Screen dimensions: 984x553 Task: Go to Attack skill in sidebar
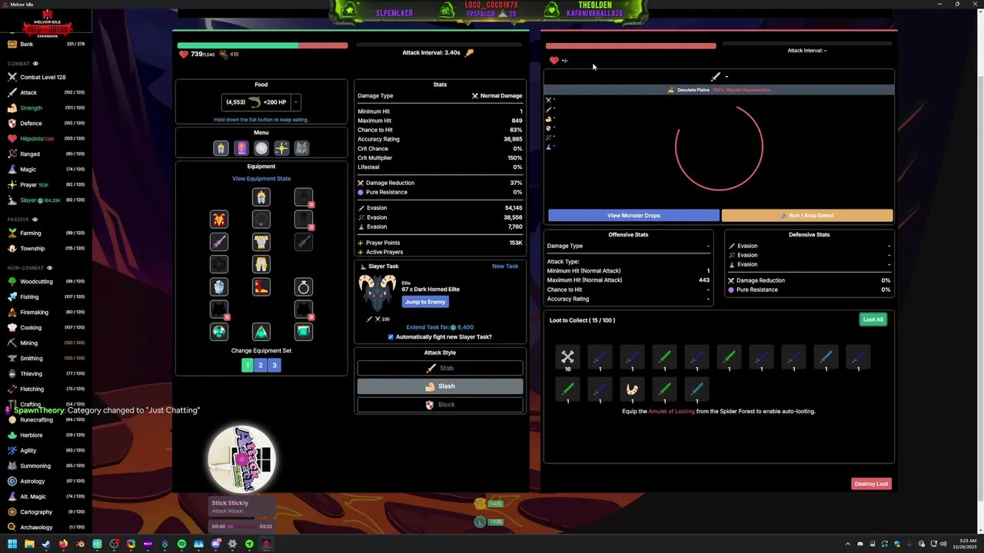tap(46, 92)
